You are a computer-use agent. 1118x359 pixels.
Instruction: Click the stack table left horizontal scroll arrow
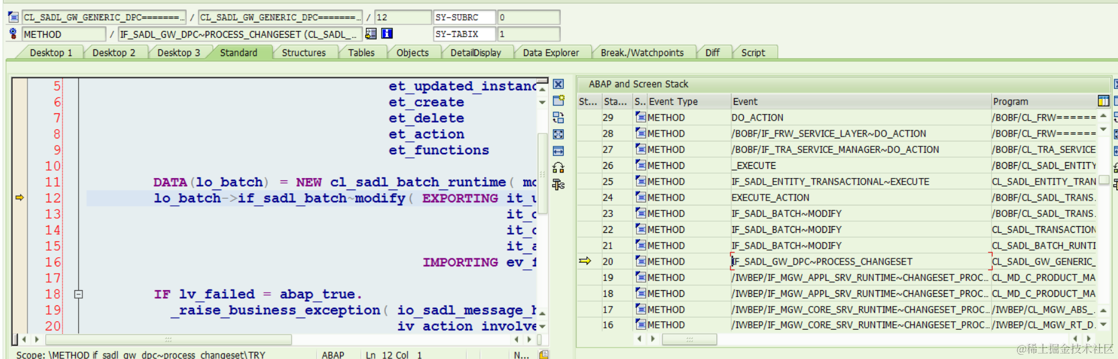[639, 339]
